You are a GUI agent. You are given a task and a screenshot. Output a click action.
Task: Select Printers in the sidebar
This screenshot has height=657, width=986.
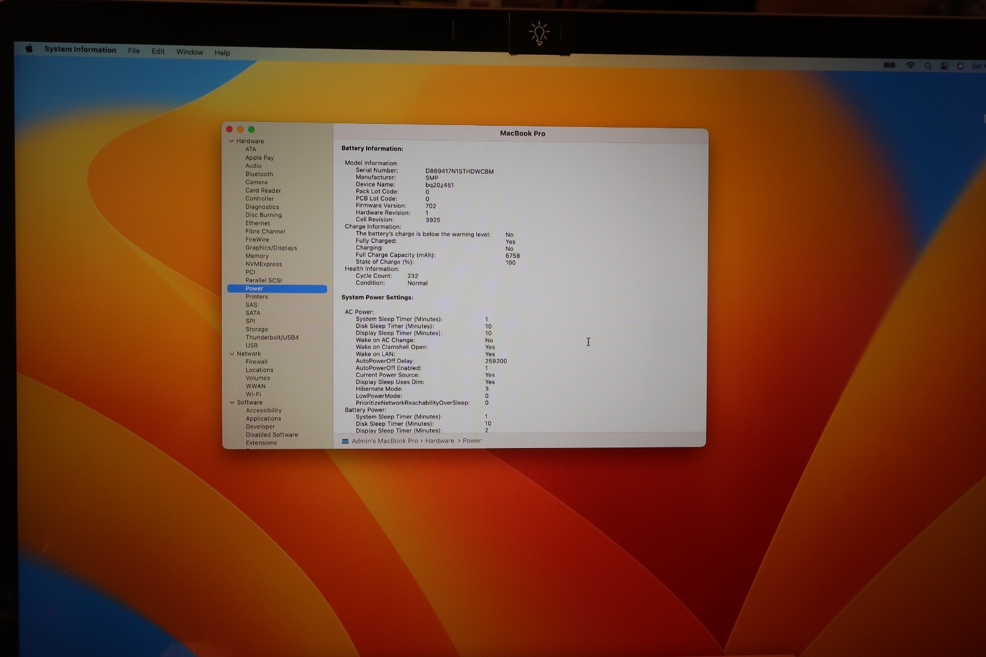point(256,296)
